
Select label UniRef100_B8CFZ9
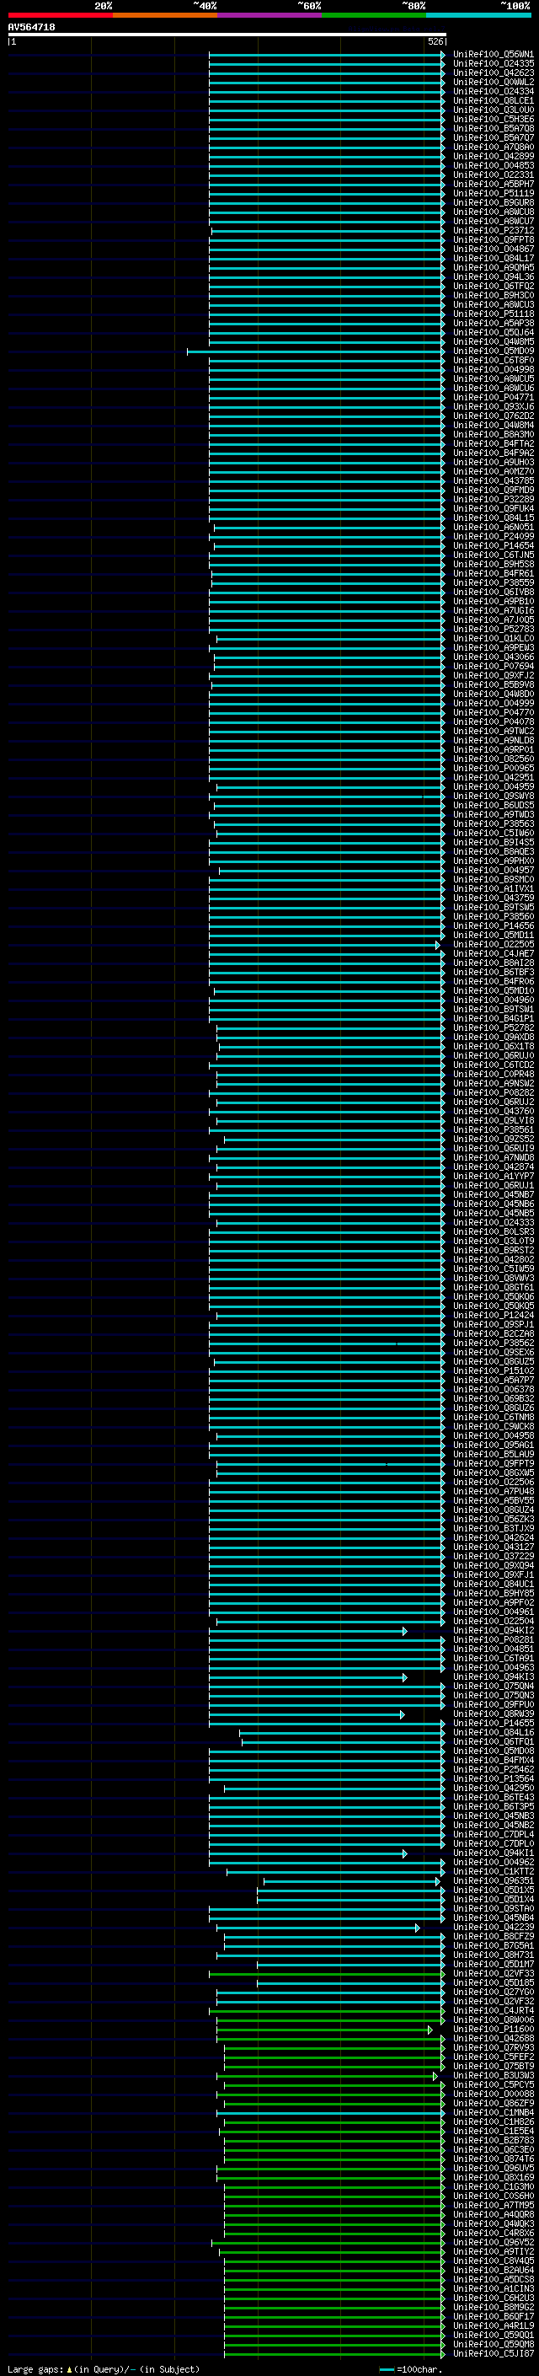493,1937
